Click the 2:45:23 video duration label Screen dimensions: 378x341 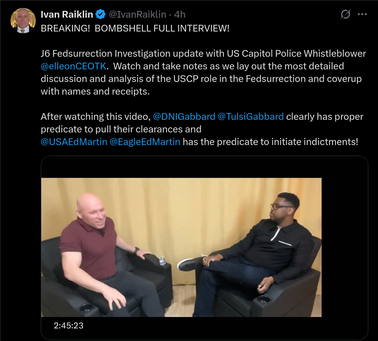pyautogui.click(x=69, y=325)
